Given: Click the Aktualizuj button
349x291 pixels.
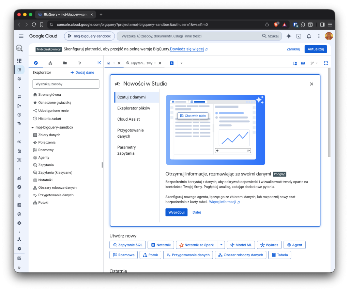Looking at the screenshot, I should coord(316,49).
